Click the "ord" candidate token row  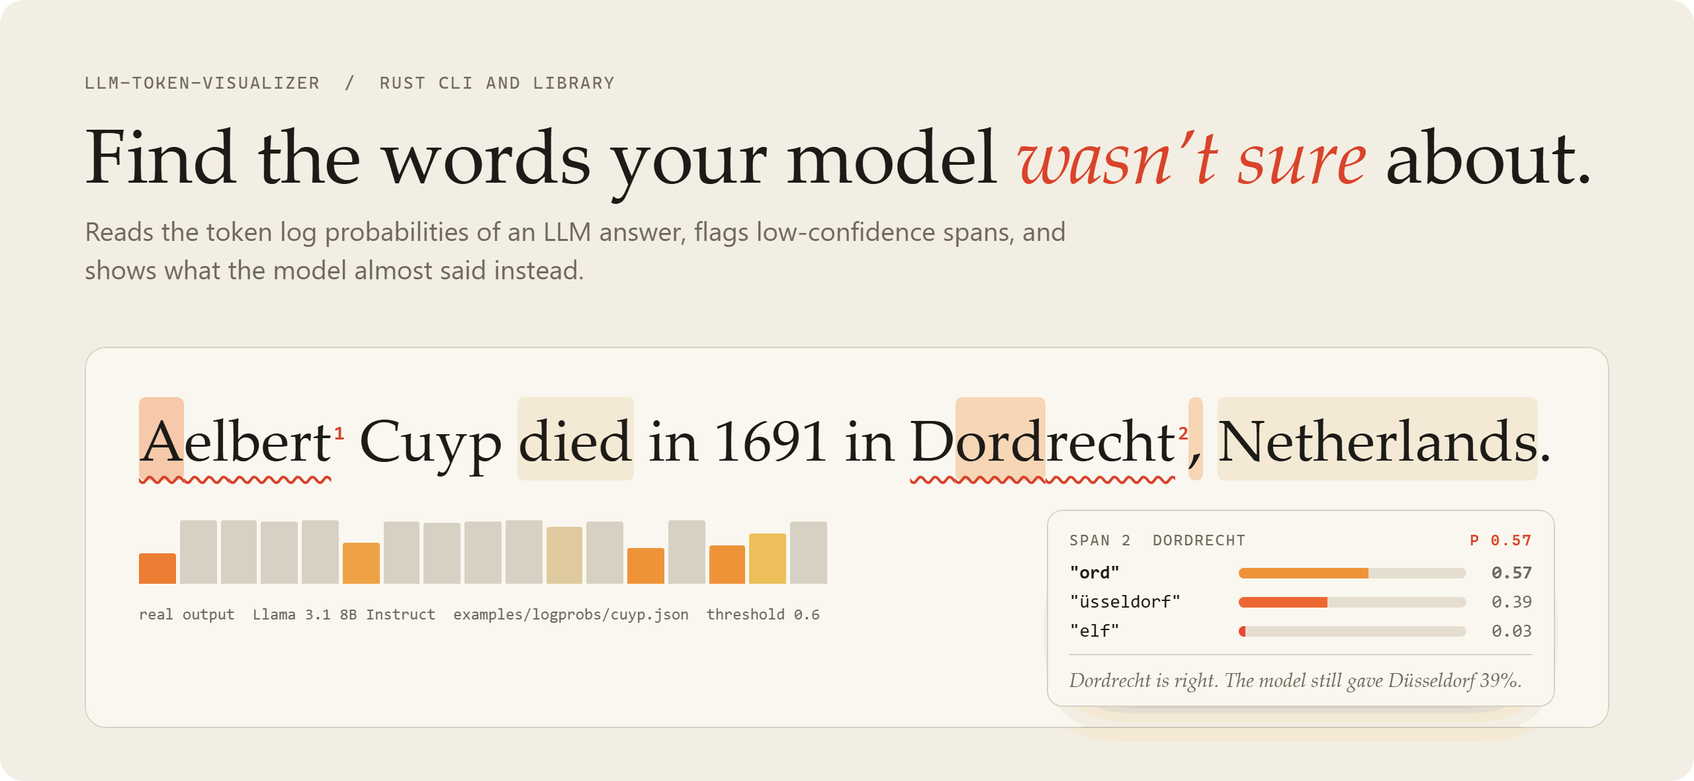[x=1301, y=573]
